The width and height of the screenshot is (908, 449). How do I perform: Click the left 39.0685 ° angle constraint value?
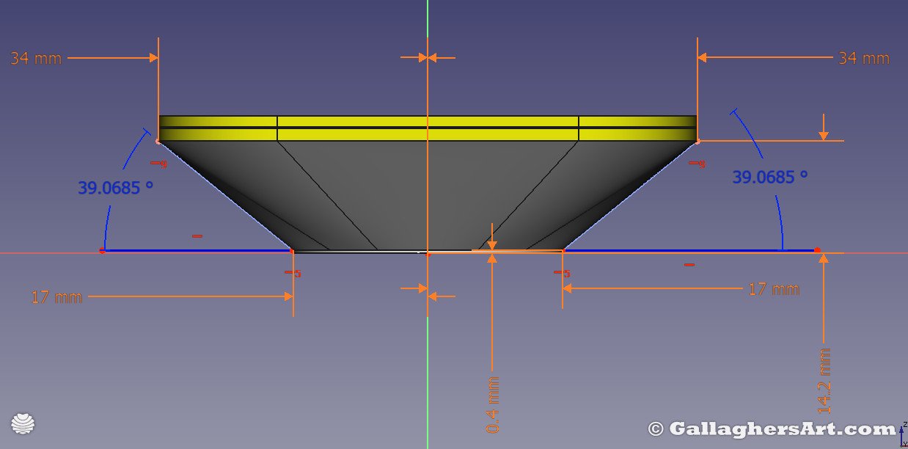[115, 188]
